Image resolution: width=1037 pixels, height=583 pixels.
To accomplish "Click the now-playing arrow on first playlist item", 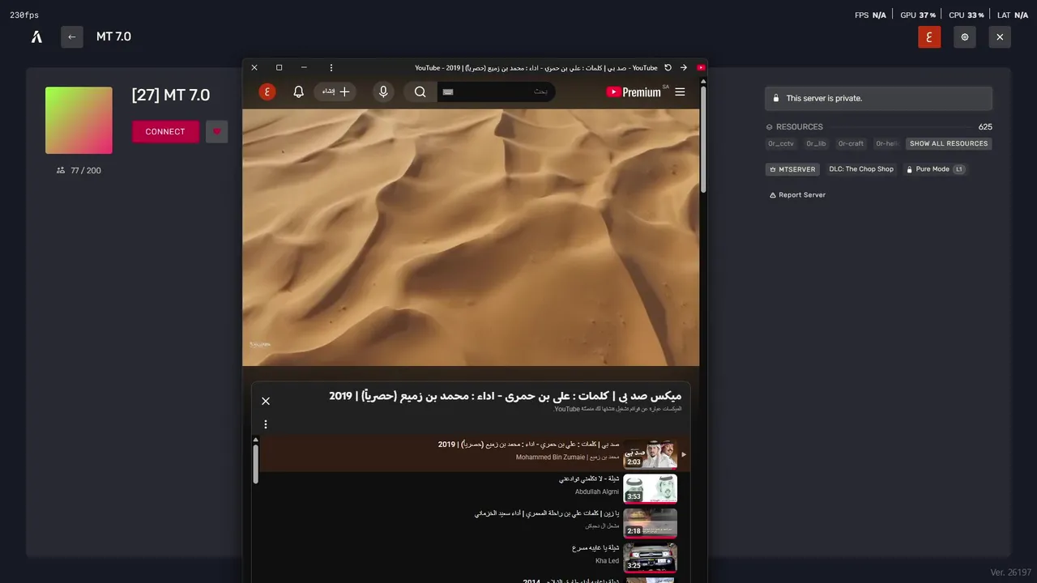I will [684, 454].
